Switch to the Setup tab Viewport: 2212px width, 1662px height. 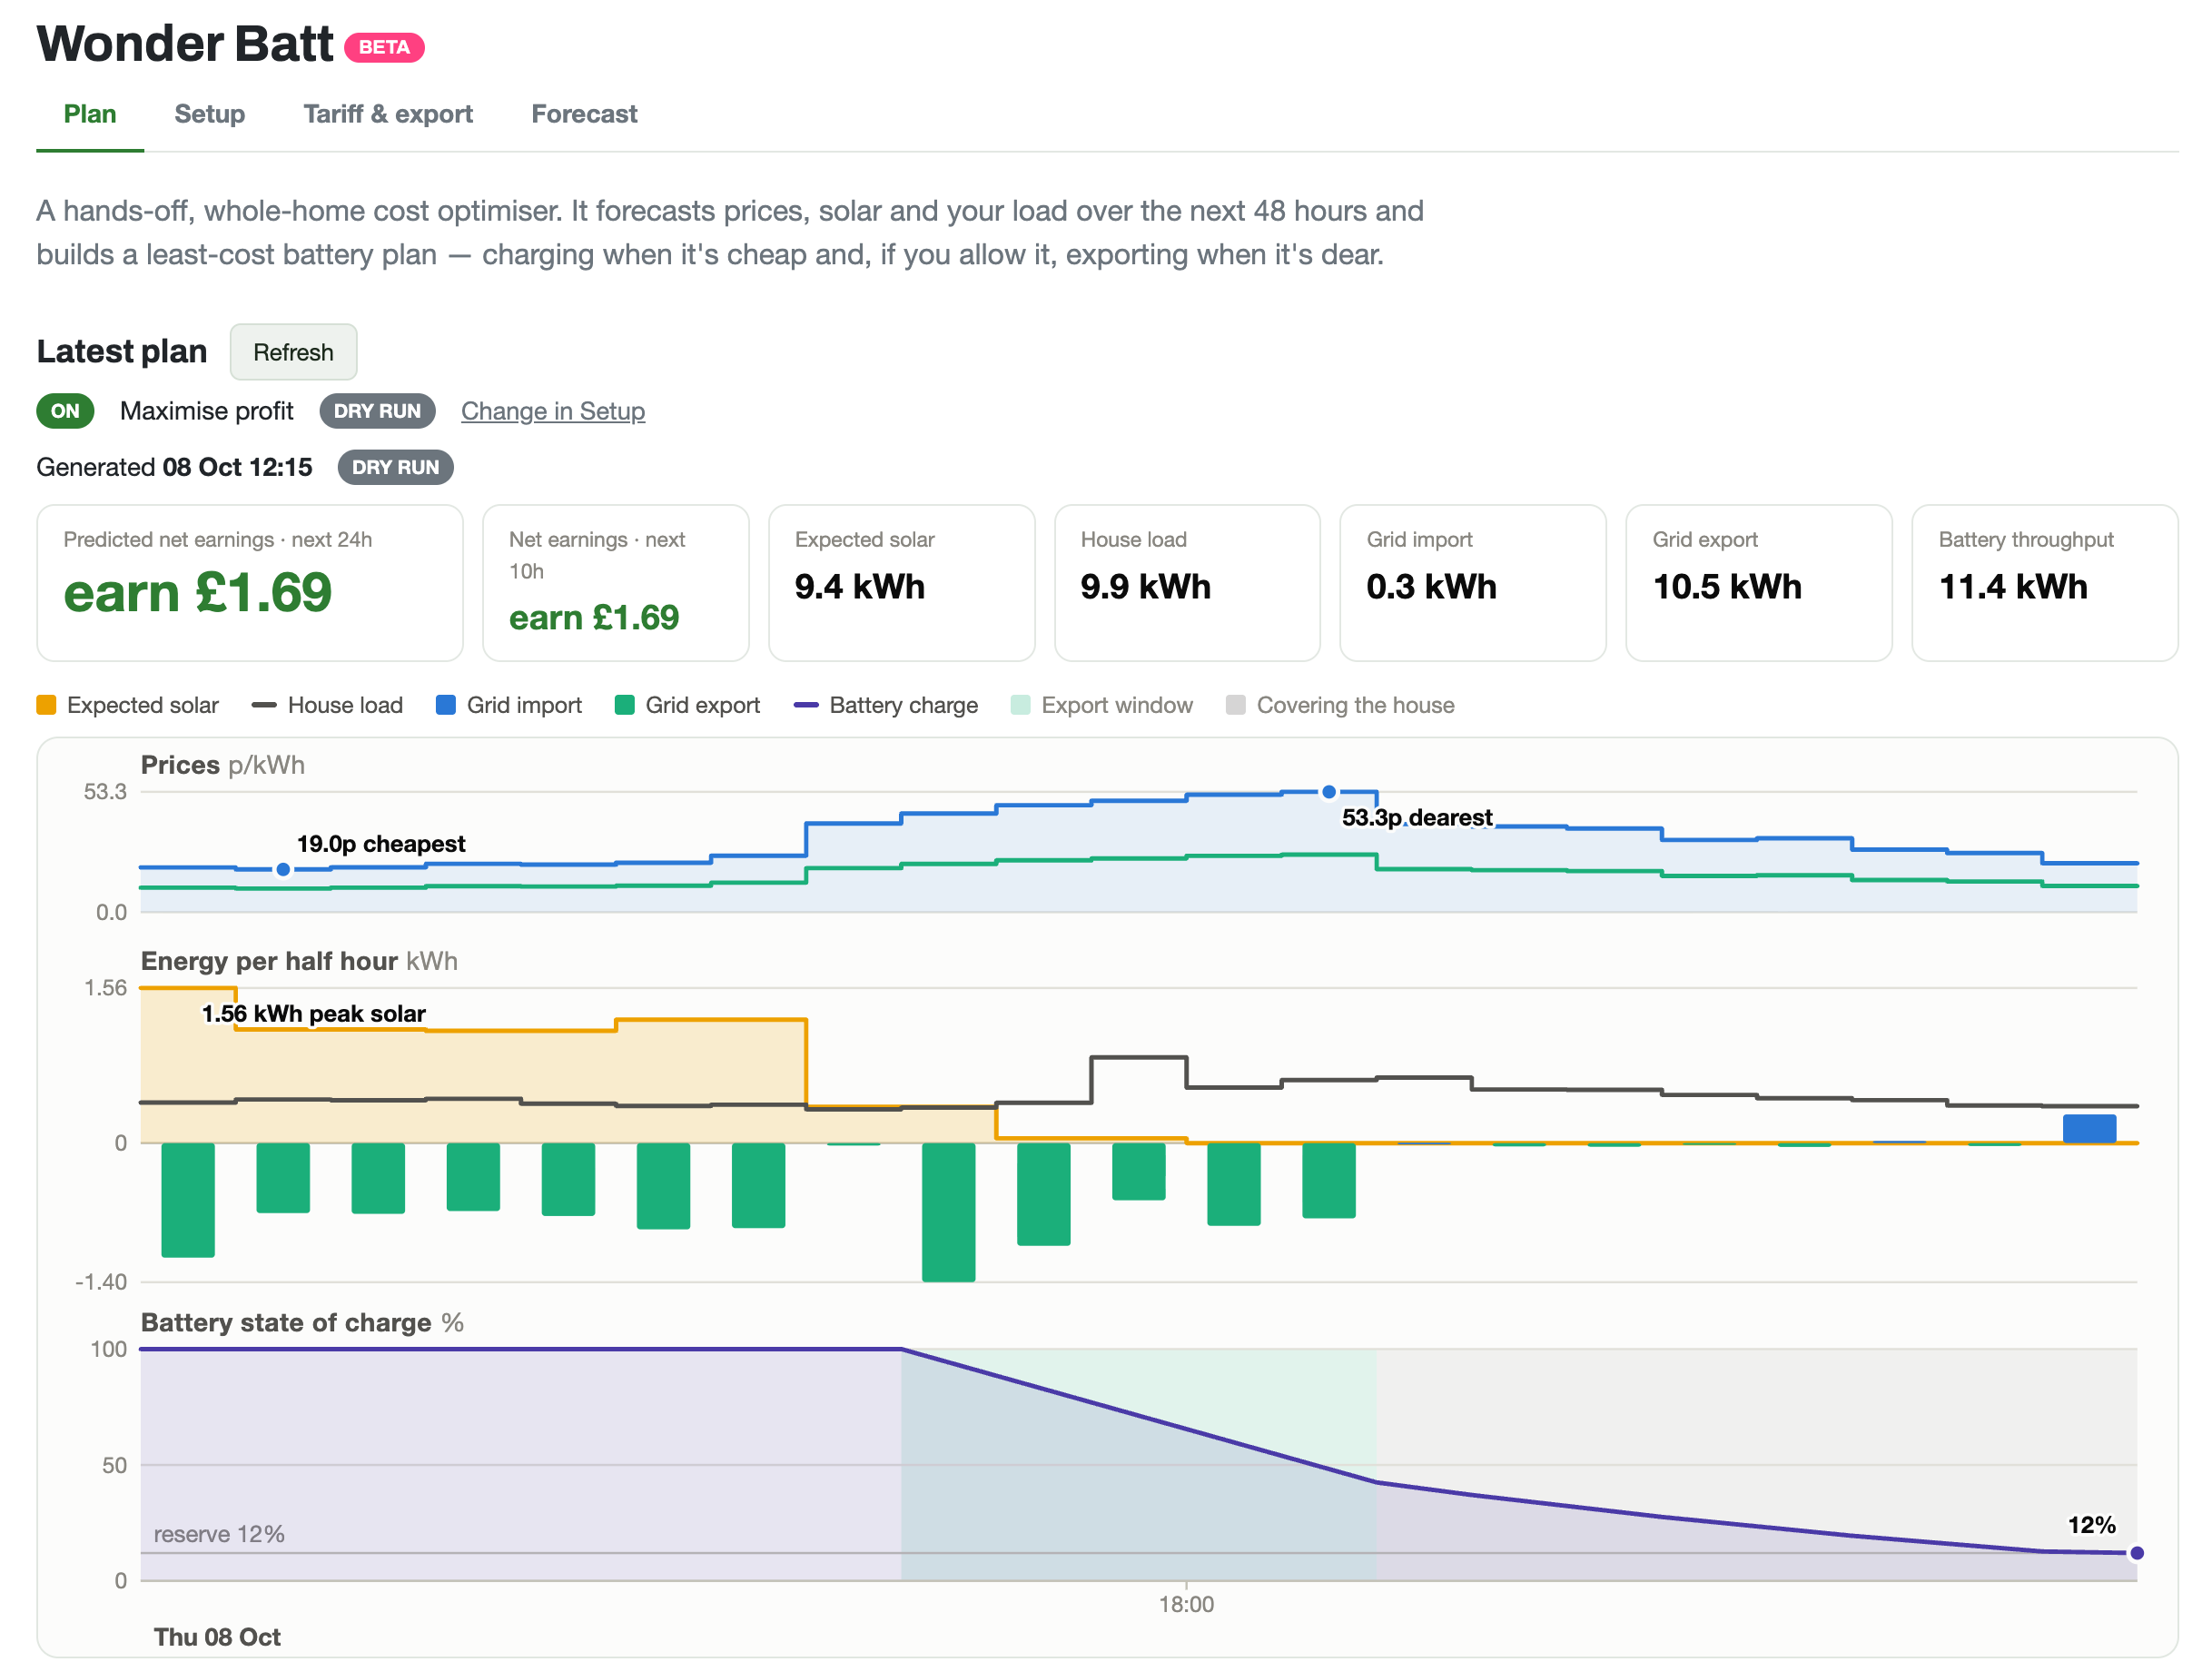click(x=209, y=114)
